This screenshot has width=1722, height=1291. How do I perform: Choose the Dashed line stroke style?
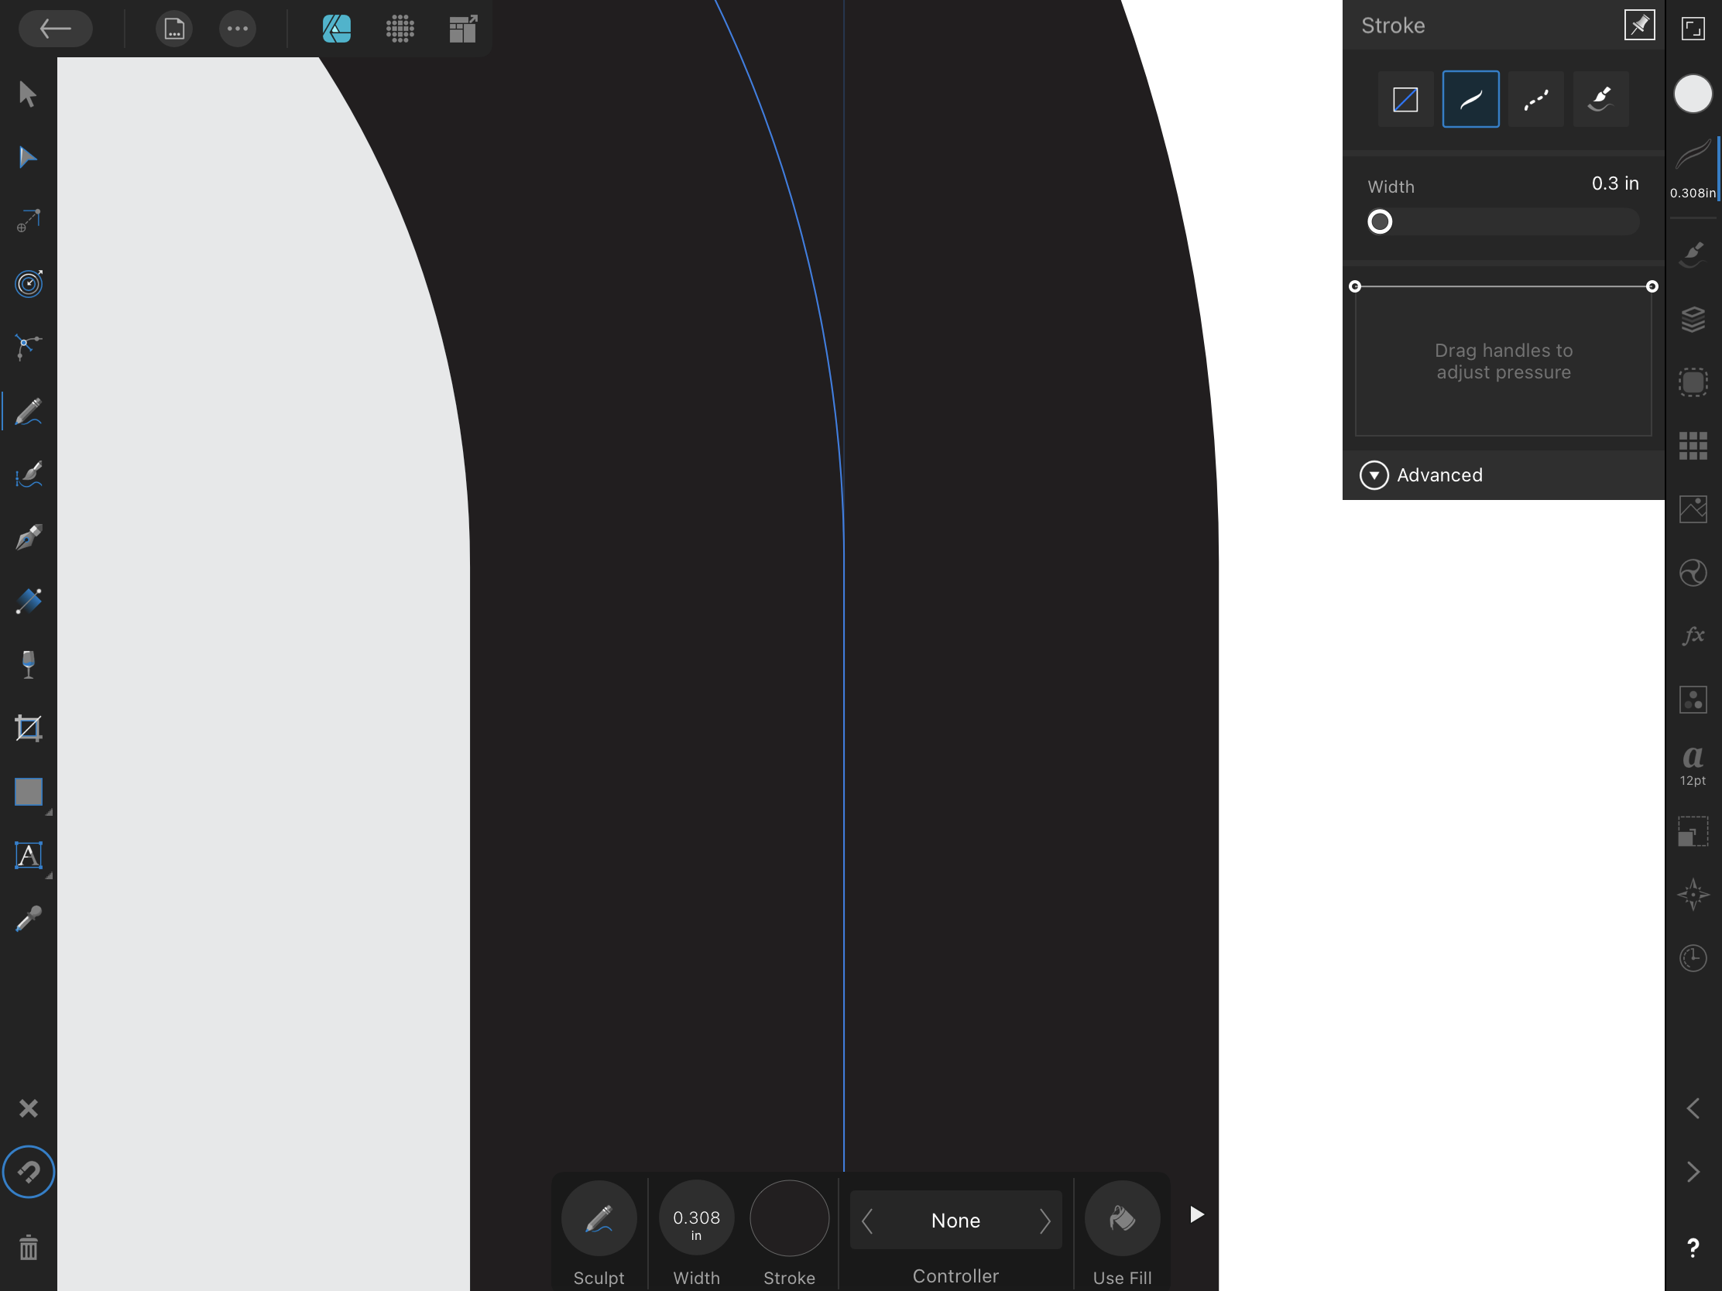1536,99
